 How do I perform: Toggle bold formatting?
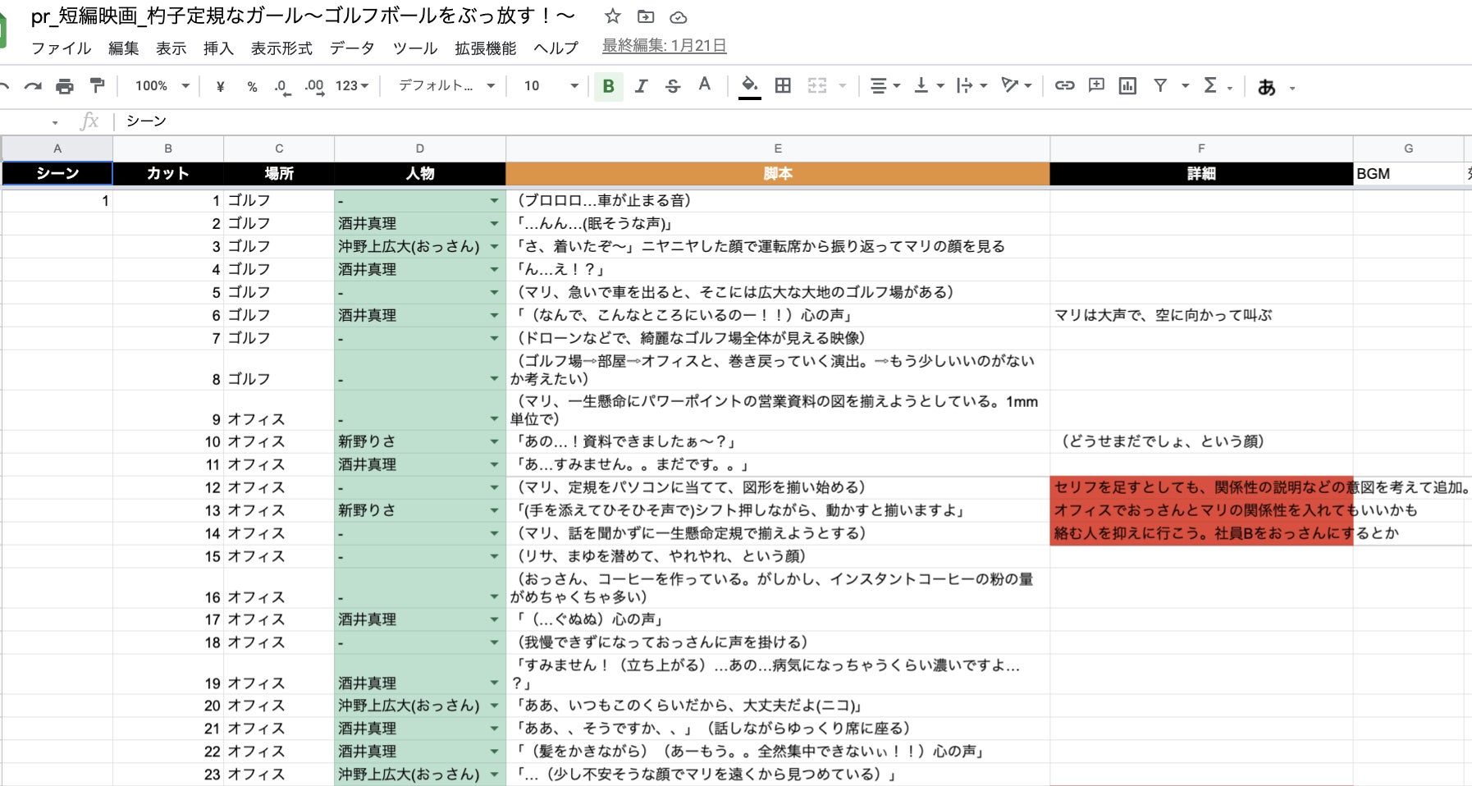[x=608, y=86]
